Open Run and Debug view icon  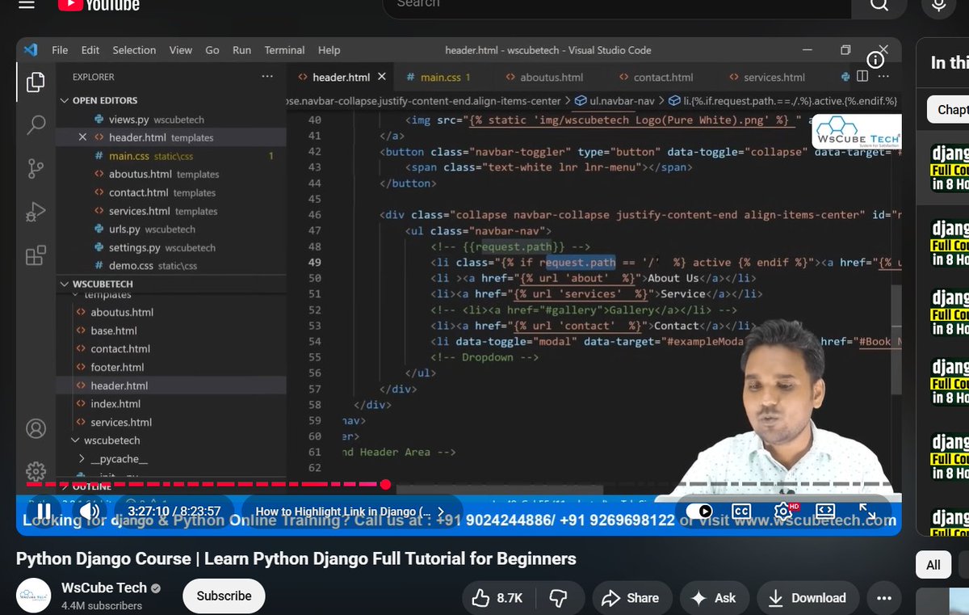click(x=36, y=213)
